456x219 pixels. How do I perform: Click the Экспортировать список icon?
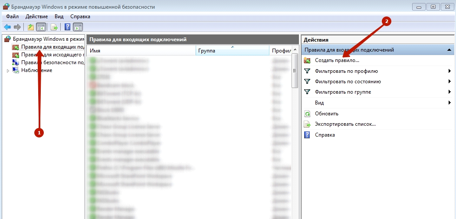[307, 124]
